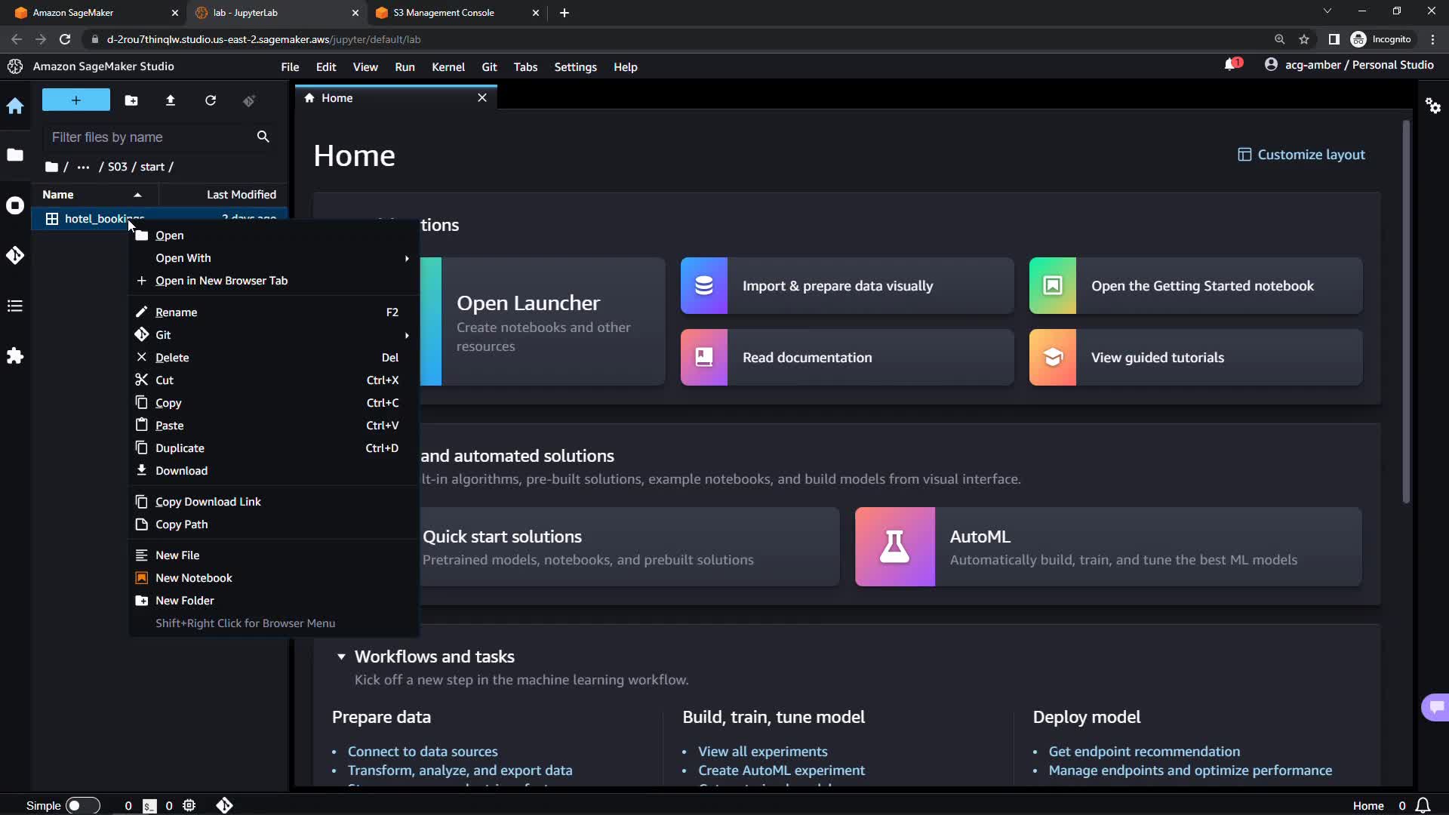Click the Upload Files arrow icon
The image size is (1449, 815).
click(171, 100)
